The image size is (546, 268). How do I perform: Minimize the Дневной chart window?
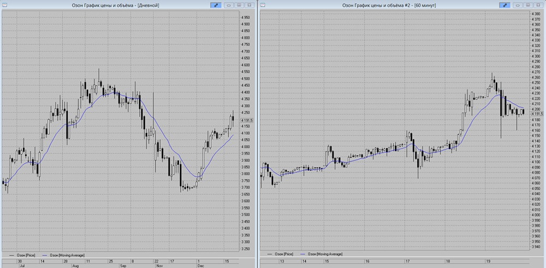click(229, 5)
